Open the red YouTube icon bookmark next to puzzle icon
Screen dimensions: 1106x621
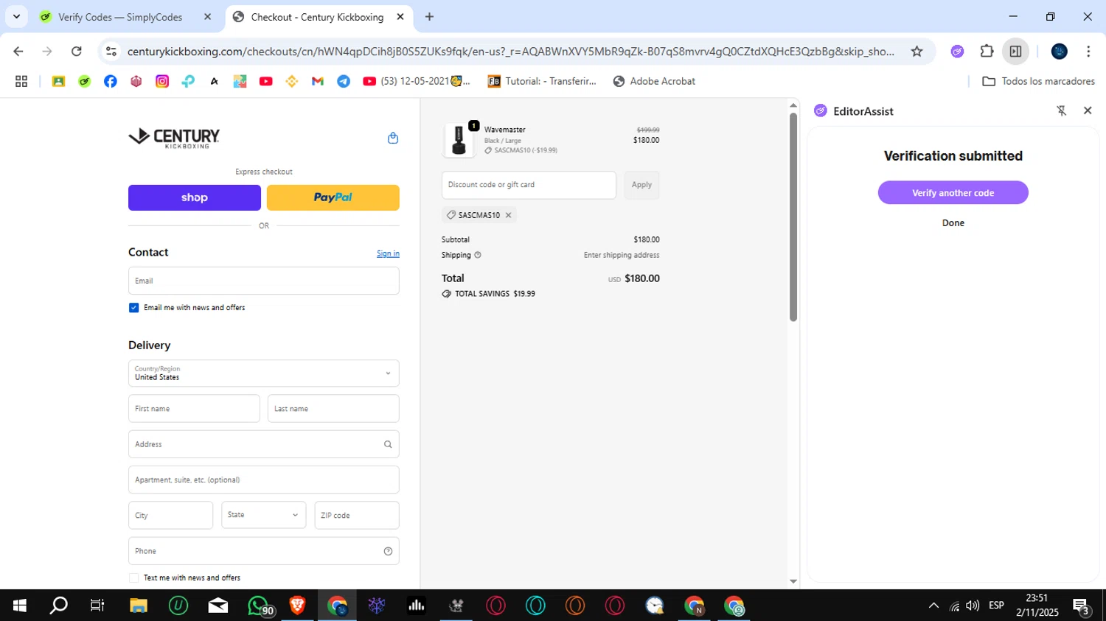pos(266,81)
